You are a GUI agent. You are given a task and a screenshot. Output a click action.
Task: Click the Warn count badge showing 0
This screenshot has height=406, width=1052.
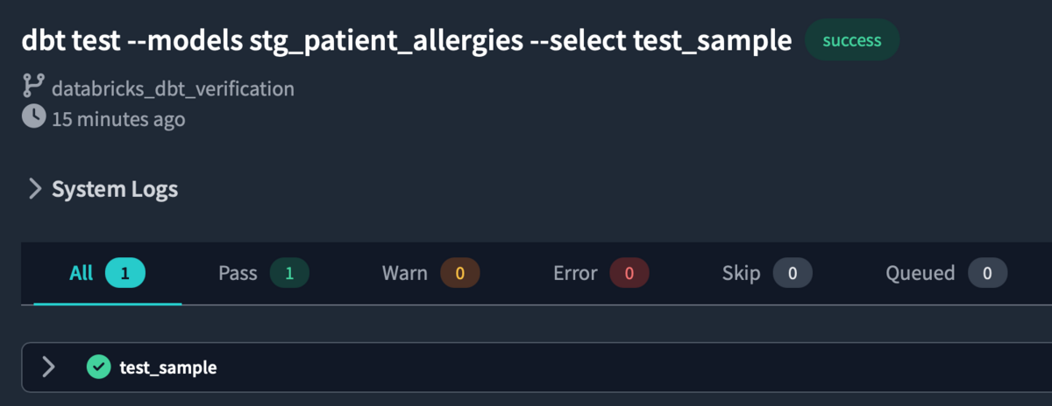[459, 274]
